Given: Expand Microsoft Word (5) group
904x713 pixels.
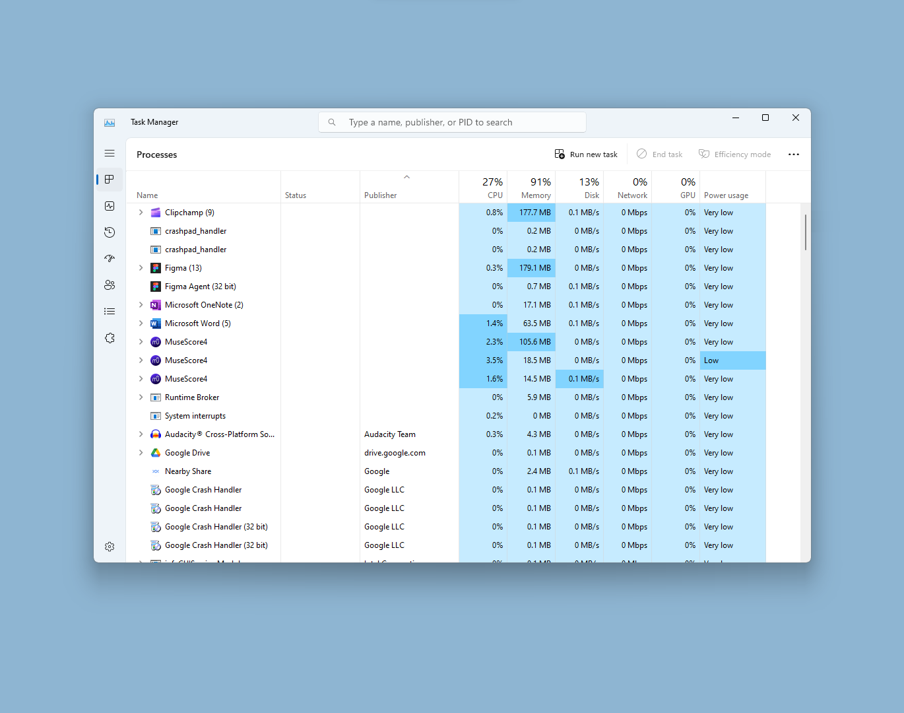Looking at the screenshot, I should (141, 323).
